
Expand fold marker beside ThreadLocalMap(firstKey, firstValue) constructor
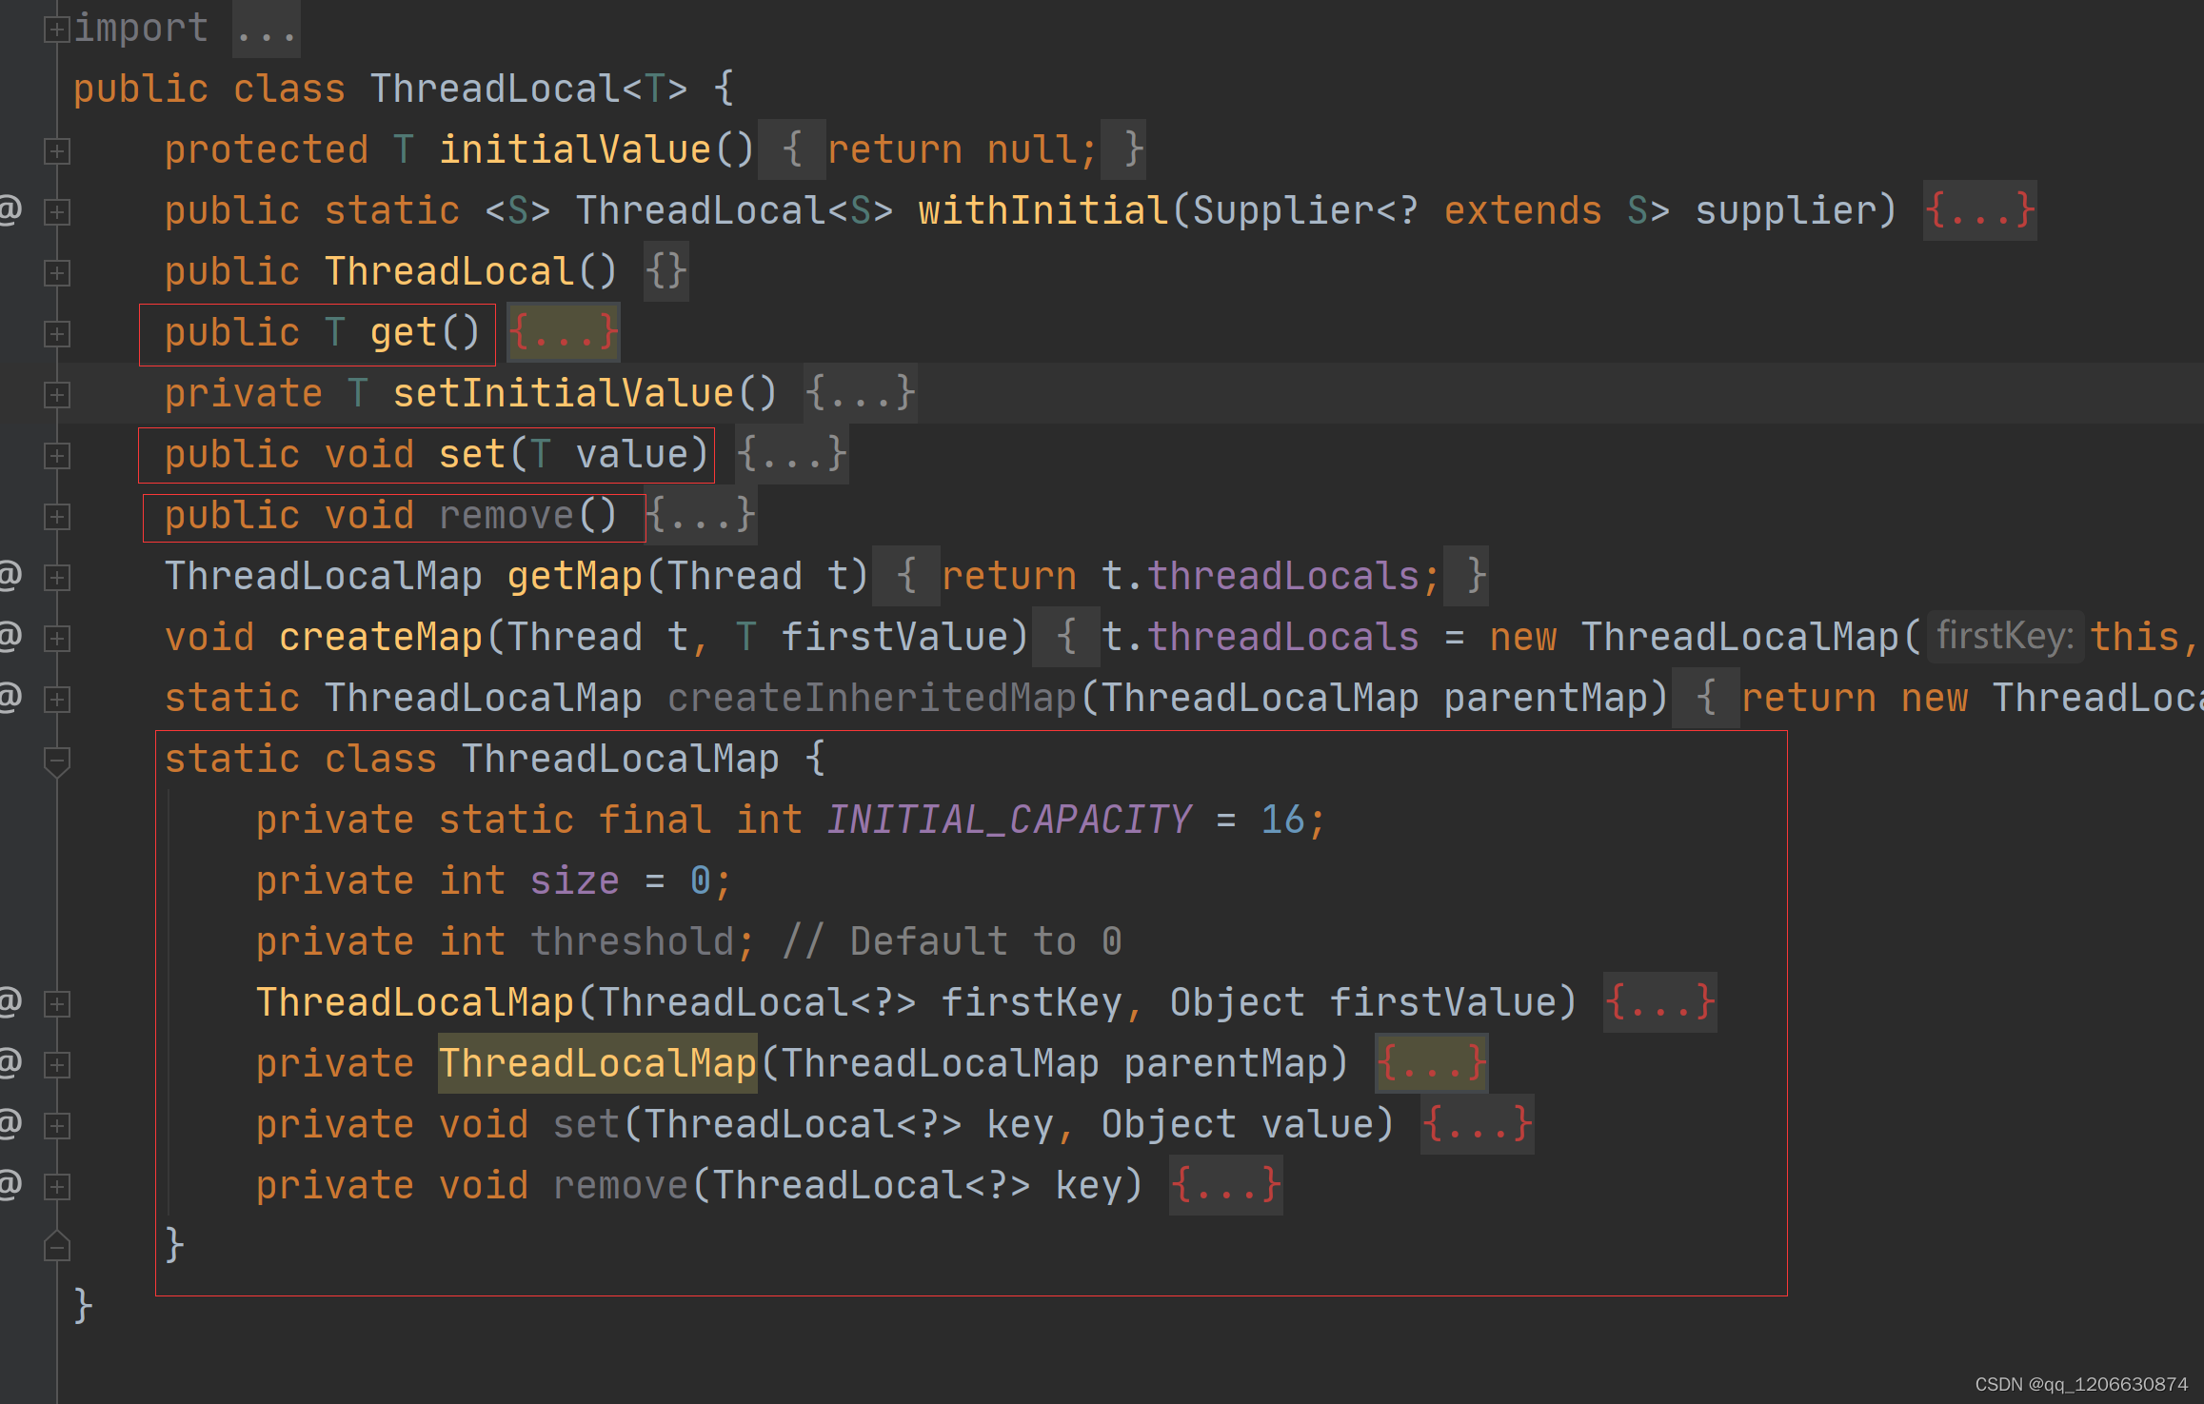56,1004
